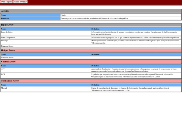182x137 pixels.
Task: Click the Bases de Datos definition text
Action: (x=134, y=33)
